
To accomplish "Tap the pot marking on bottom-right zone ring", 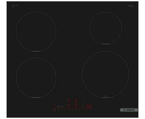I will click(106, 96).
